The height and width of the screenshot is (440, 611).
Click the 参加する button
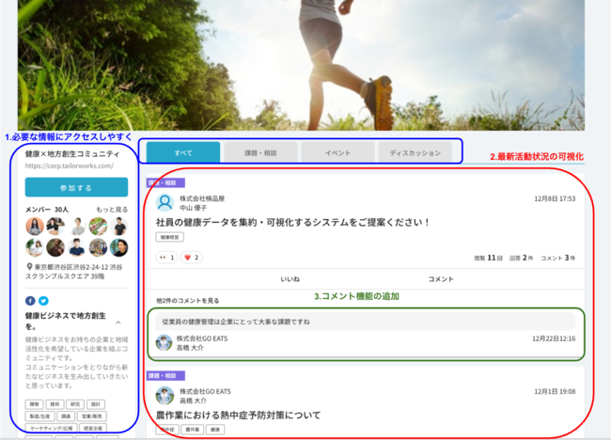tap(76, 188)
